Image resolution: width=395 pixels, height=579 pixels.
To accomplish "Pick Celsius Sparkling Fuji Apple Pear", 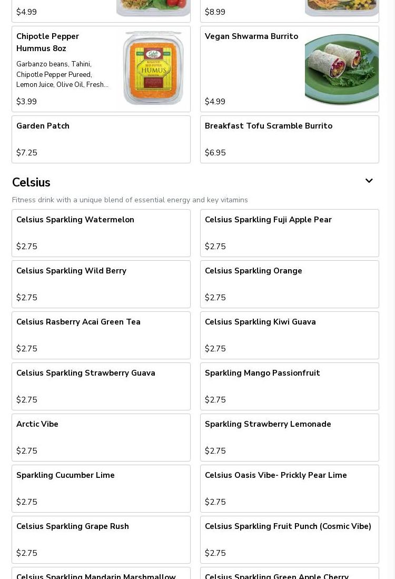I will [289, 233].
